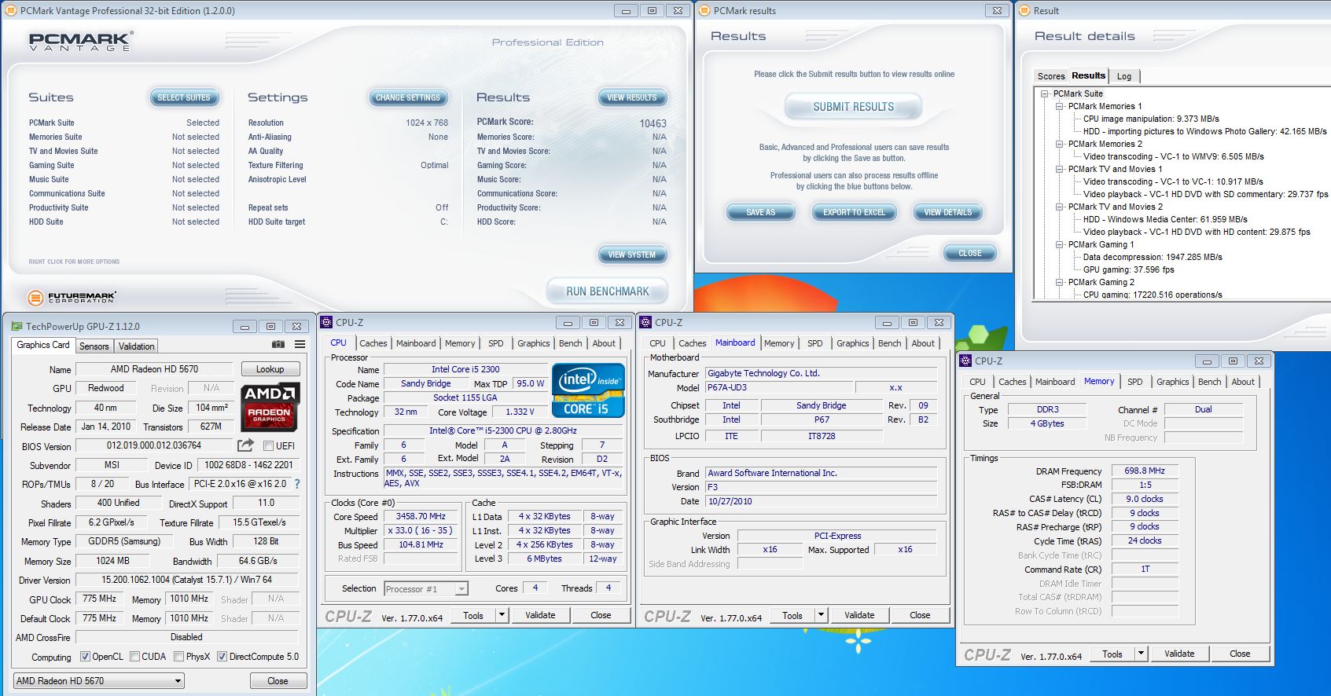Click the PCMark Vantage title bar icon
This screenshot has height=696, width=1331.
(11, 10)
